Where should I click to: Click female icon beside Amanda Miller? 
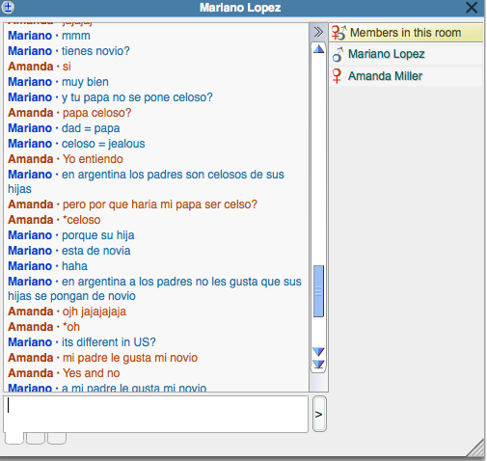337,76
